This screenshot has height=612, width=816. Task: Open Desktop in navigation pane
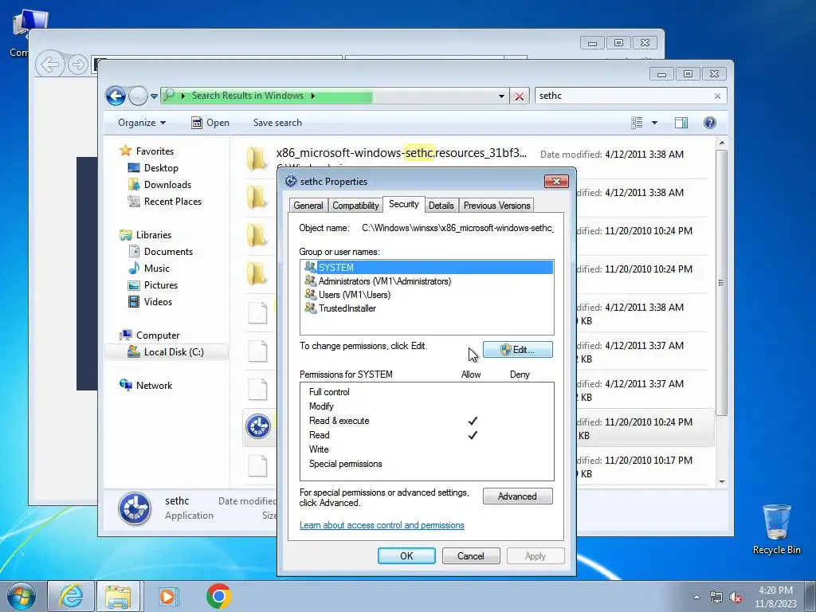[x=153, y=167]
